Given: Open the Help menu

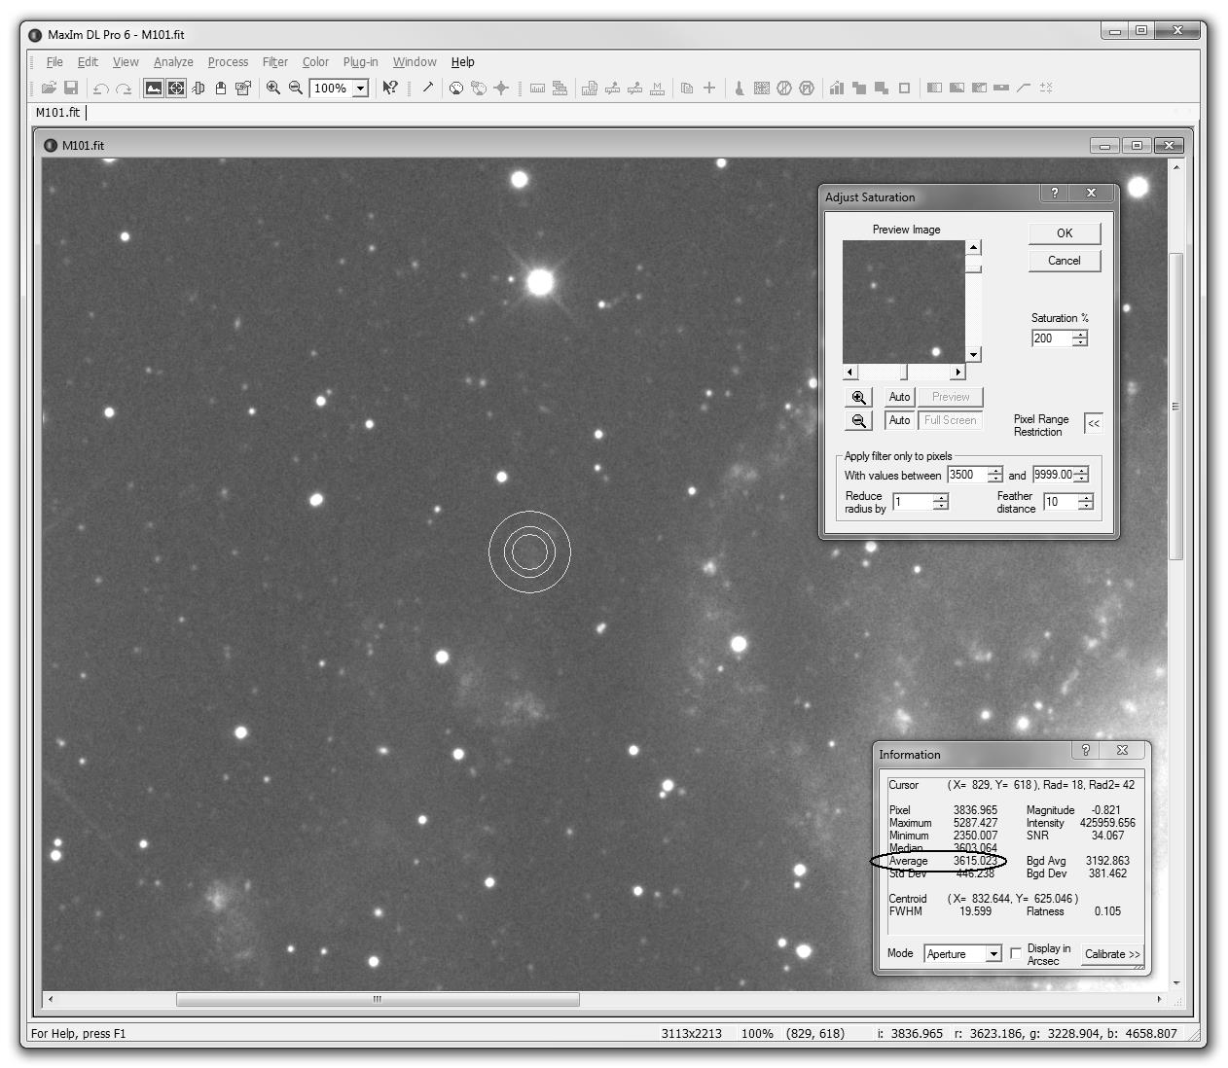Looking at the screenshot, I should pos(463,61).
